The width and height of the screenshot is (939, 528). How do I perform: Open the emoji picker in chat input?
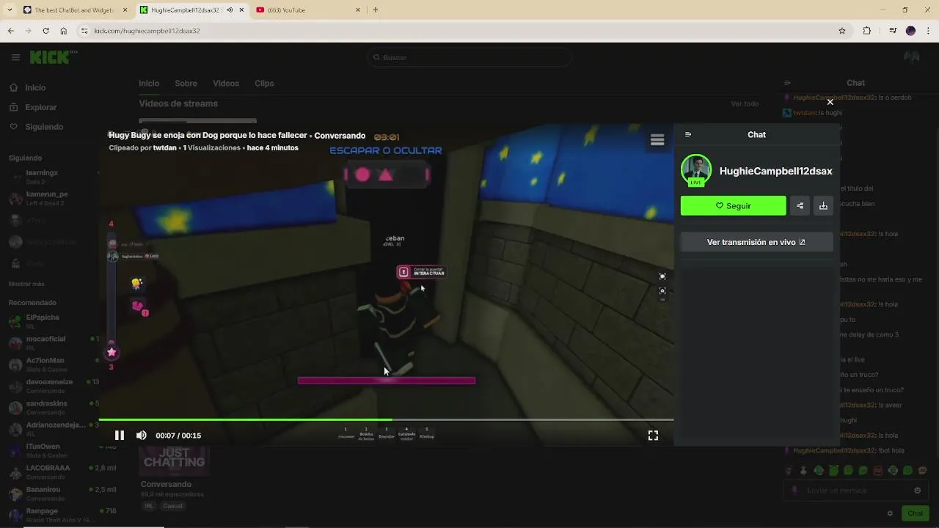917,491
